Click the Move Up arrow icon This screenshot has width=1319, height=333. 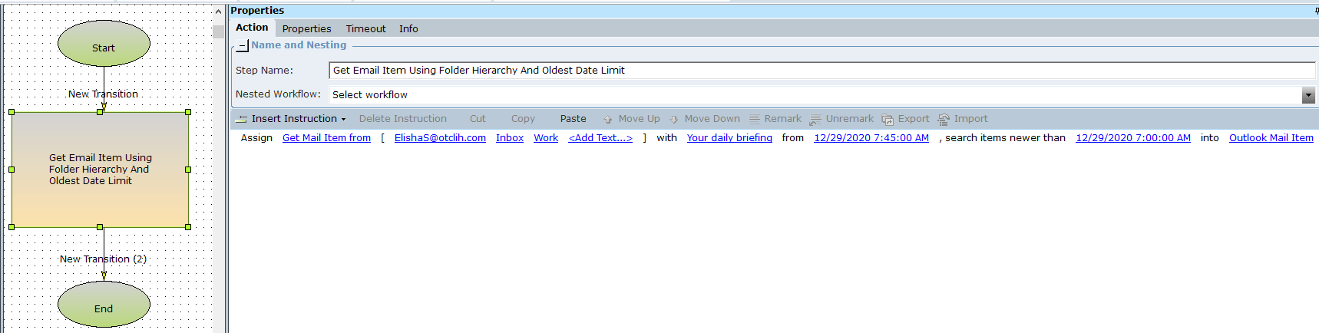(x=608, y=120)
